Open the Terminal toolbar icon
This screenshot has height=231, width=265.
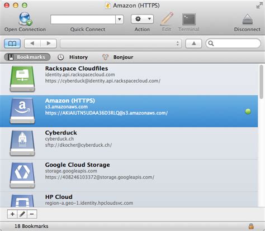click(x=189, y=19)
